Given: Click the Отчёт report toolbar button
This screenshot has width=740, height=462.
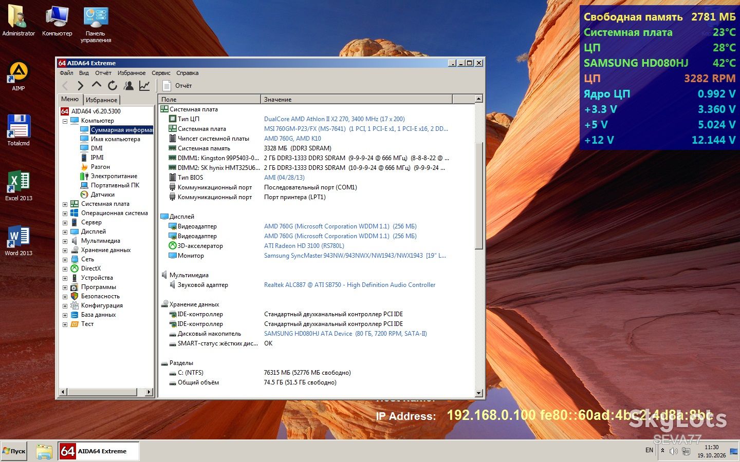Looking at the screenshot, I should 177,86.
